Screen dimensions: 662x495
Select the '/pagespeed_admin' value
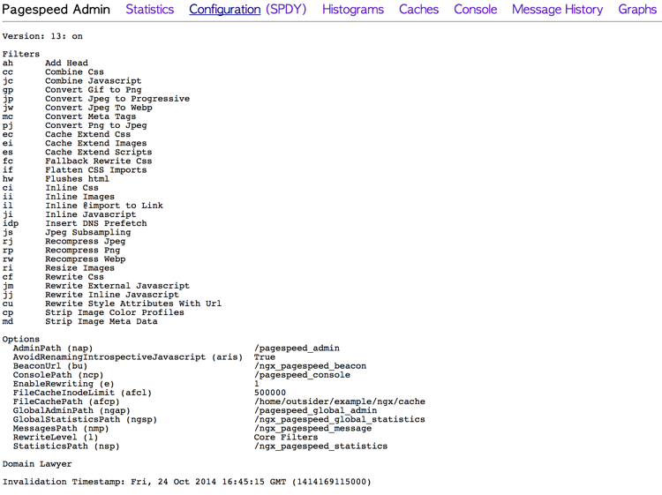pos(297,349)
